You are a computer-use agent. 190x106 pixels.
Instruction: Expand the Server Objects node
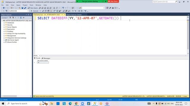coord(4,27)
